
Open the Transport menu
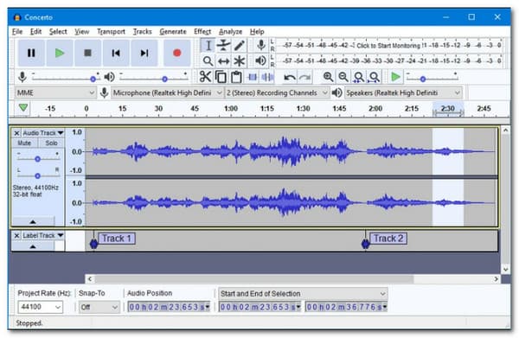111,31
